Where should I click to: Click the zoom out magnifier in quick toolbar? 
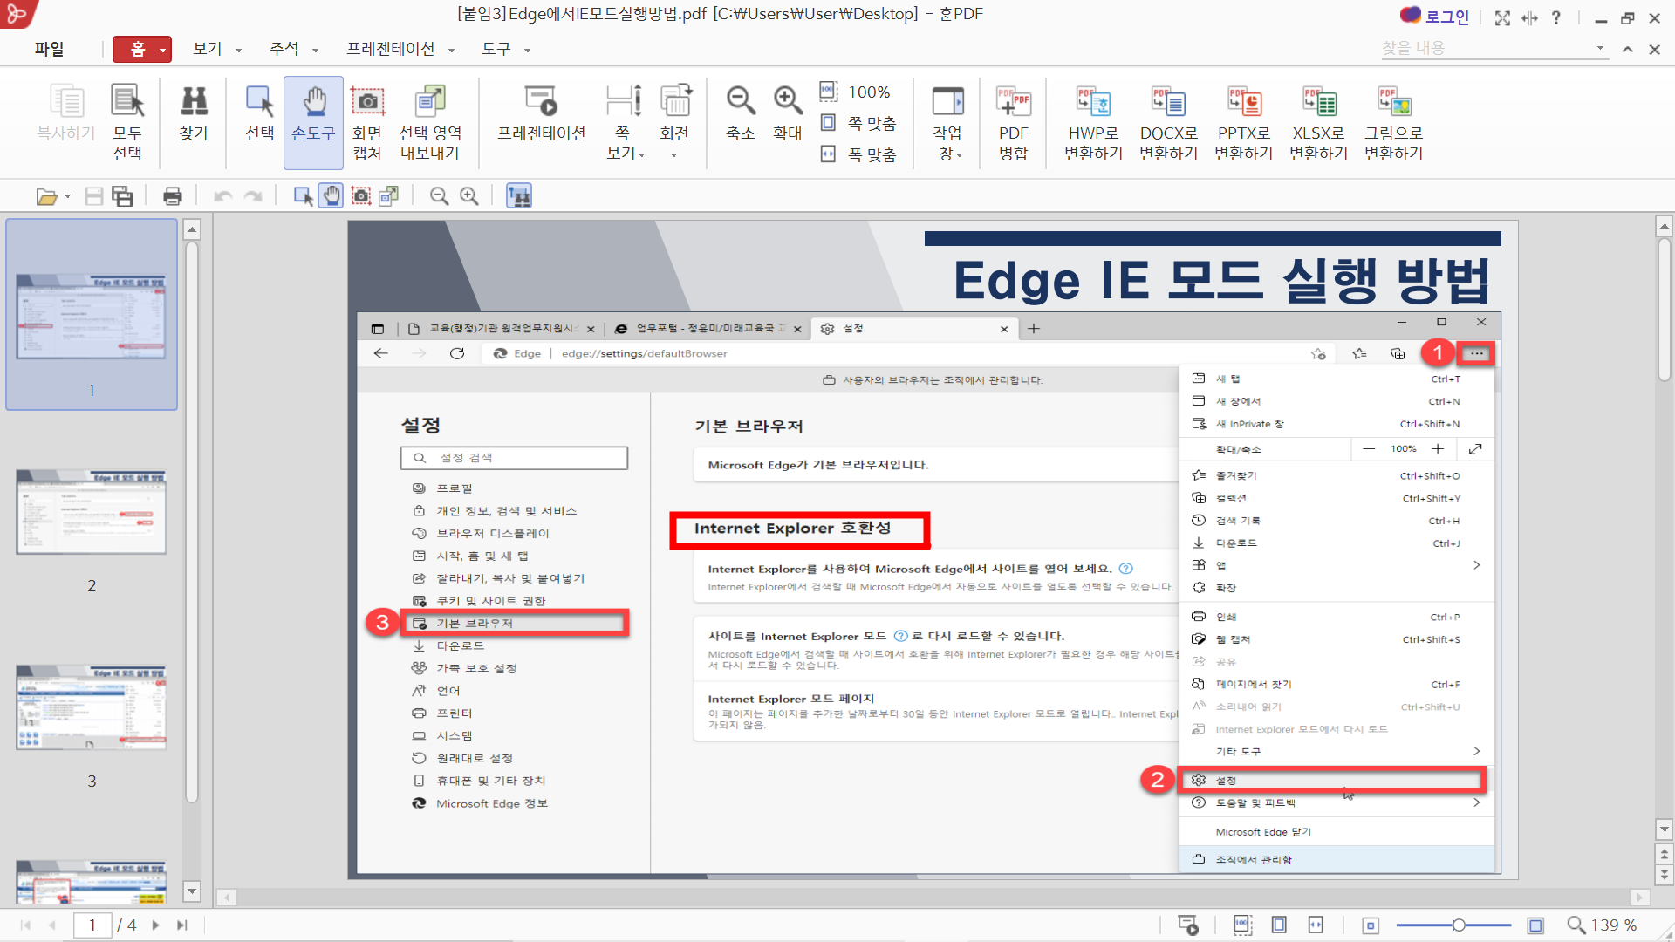[x=440, y=196]
